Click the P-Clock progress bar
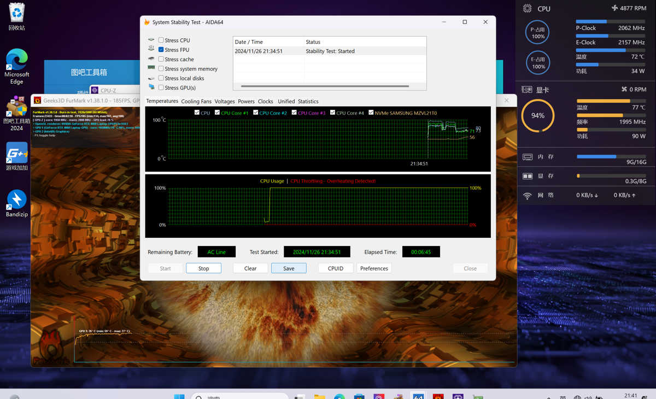This screenshot has height=399, width=656. point(611,21)
